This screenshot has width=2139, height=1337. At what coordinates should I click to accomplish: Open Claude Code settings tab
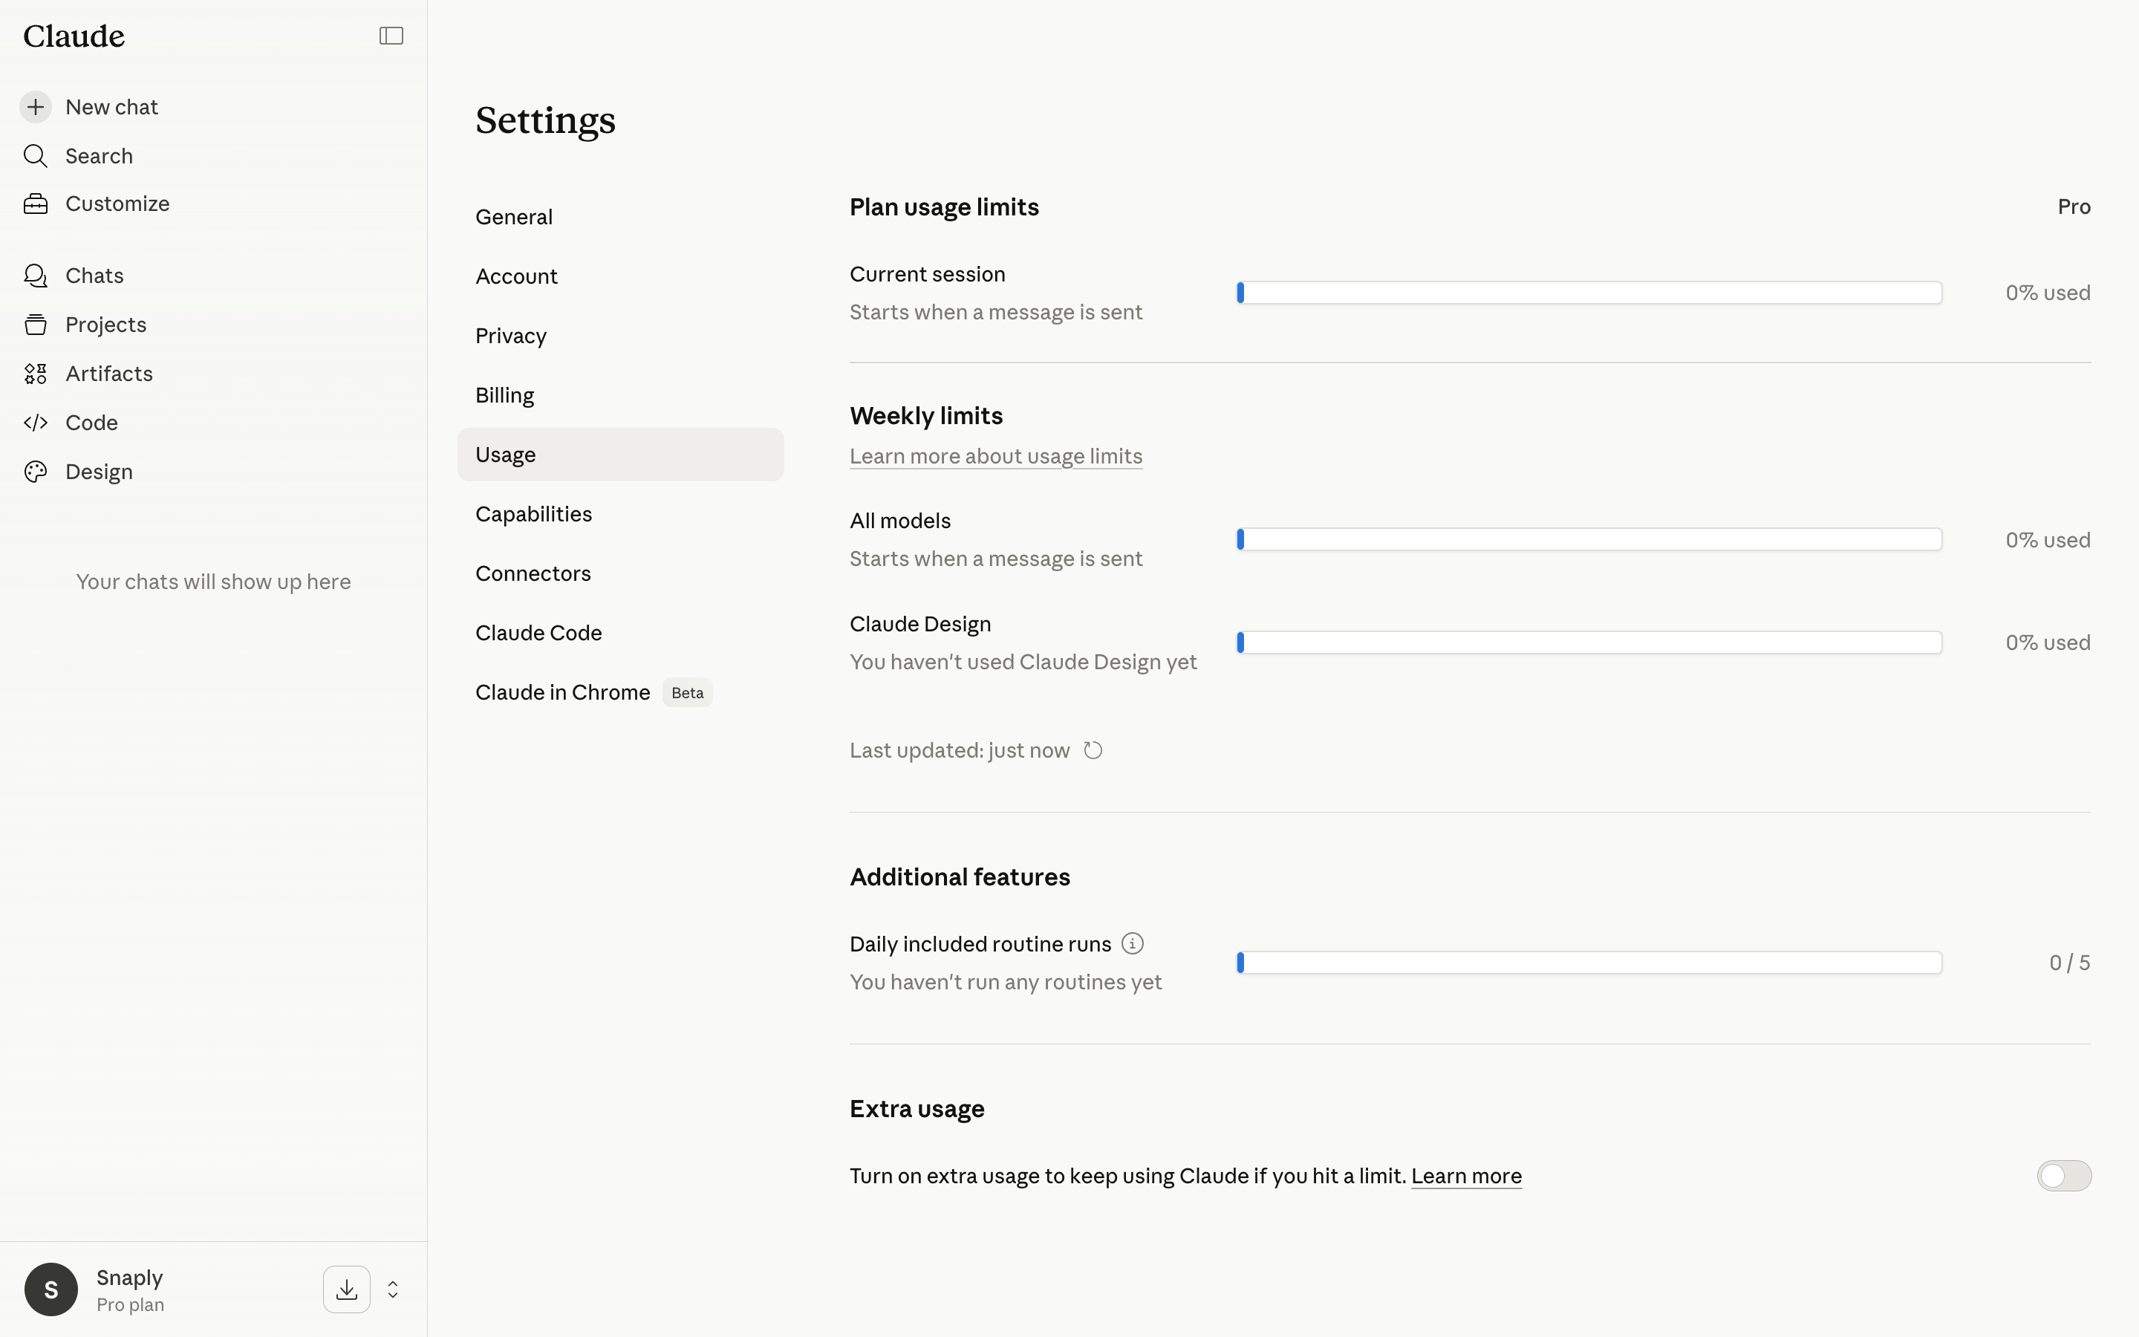coord(620,633)
